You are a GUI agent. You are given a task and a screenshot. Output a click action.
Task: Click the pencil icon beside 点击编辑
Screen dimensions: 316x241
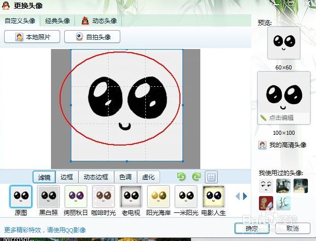pyautogui.click(x=263, y=117)
